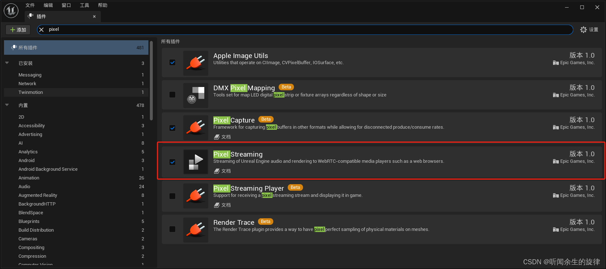Open the 文件 menu
This screenshot has height=269, width=606.
click(30, 5)
